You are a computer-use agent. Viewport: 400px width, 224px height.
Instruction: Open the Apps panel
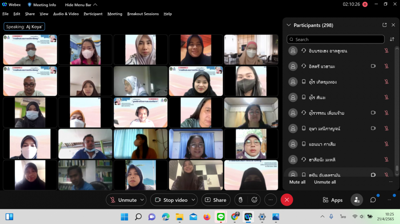click(x=332, y=200)
